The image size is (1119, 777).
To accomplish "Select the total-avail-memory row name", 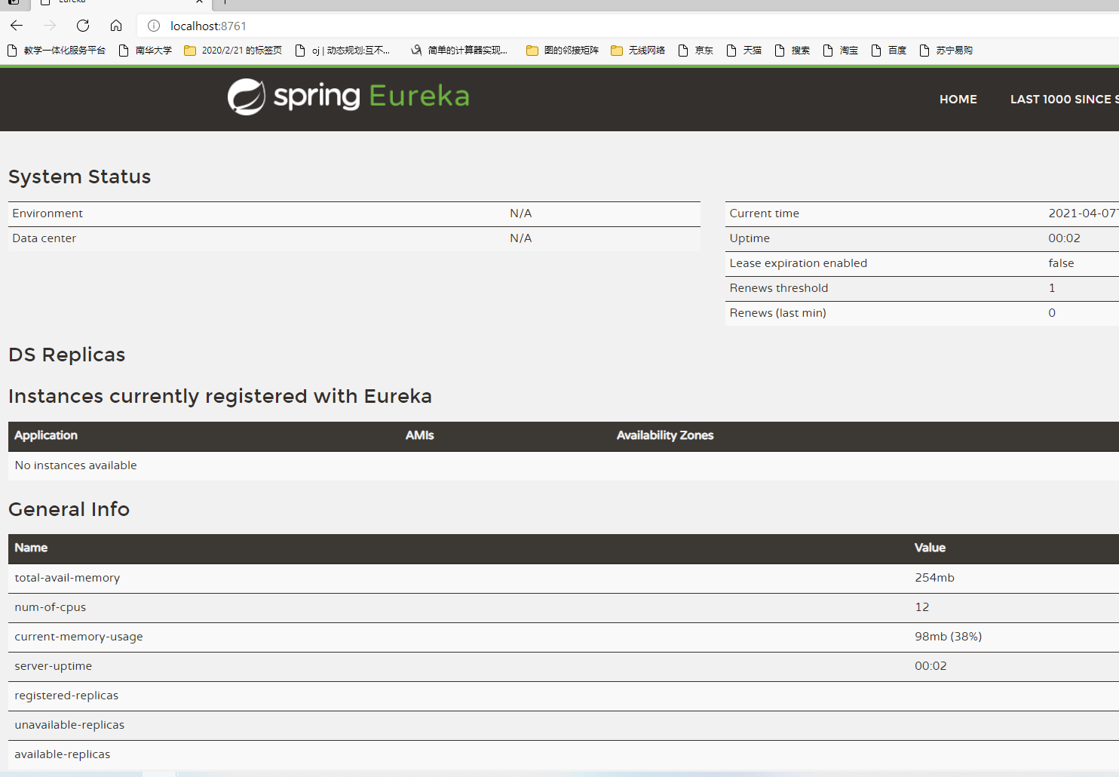I will pyautogui.click(x=67, y=578).
